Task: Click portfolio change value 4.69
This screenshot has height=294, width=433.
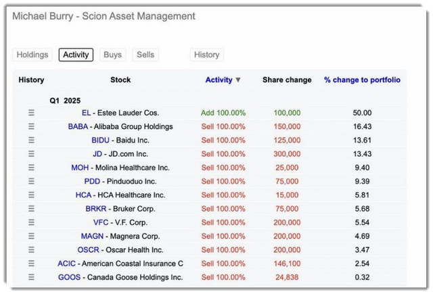Action: (x=362, y=236)
